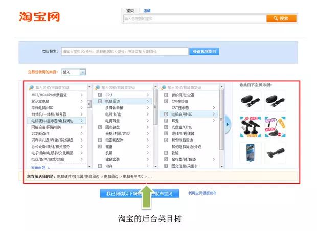The width and height of the screenshot is (317, 231).
Task: Select 其它电脑周边 in third column
Action: pyautogui.click(x=189, y=140)
